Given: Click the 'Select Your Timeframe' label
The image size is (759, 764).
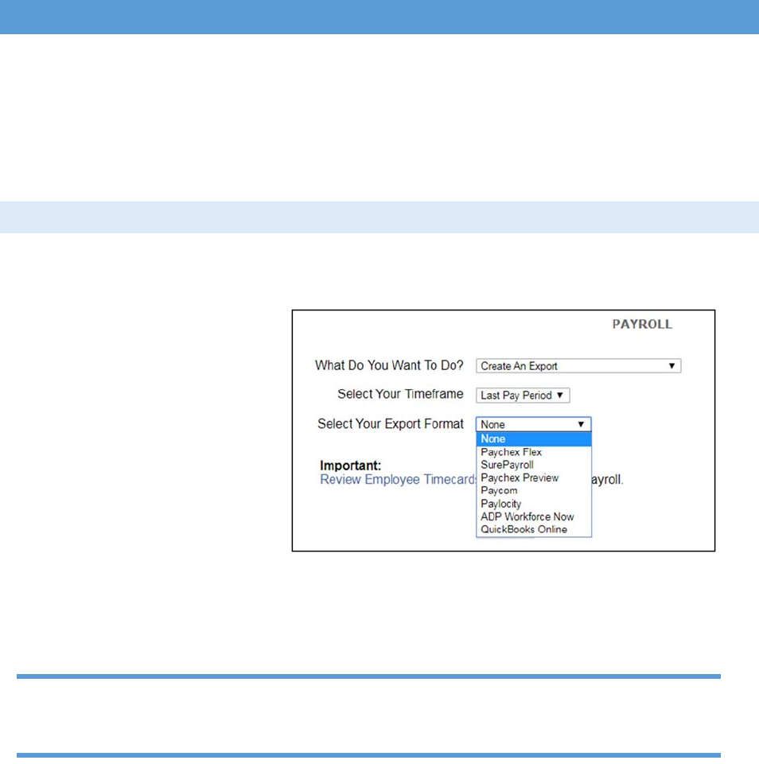Looking at the screenshot, I should coord(400,394).
